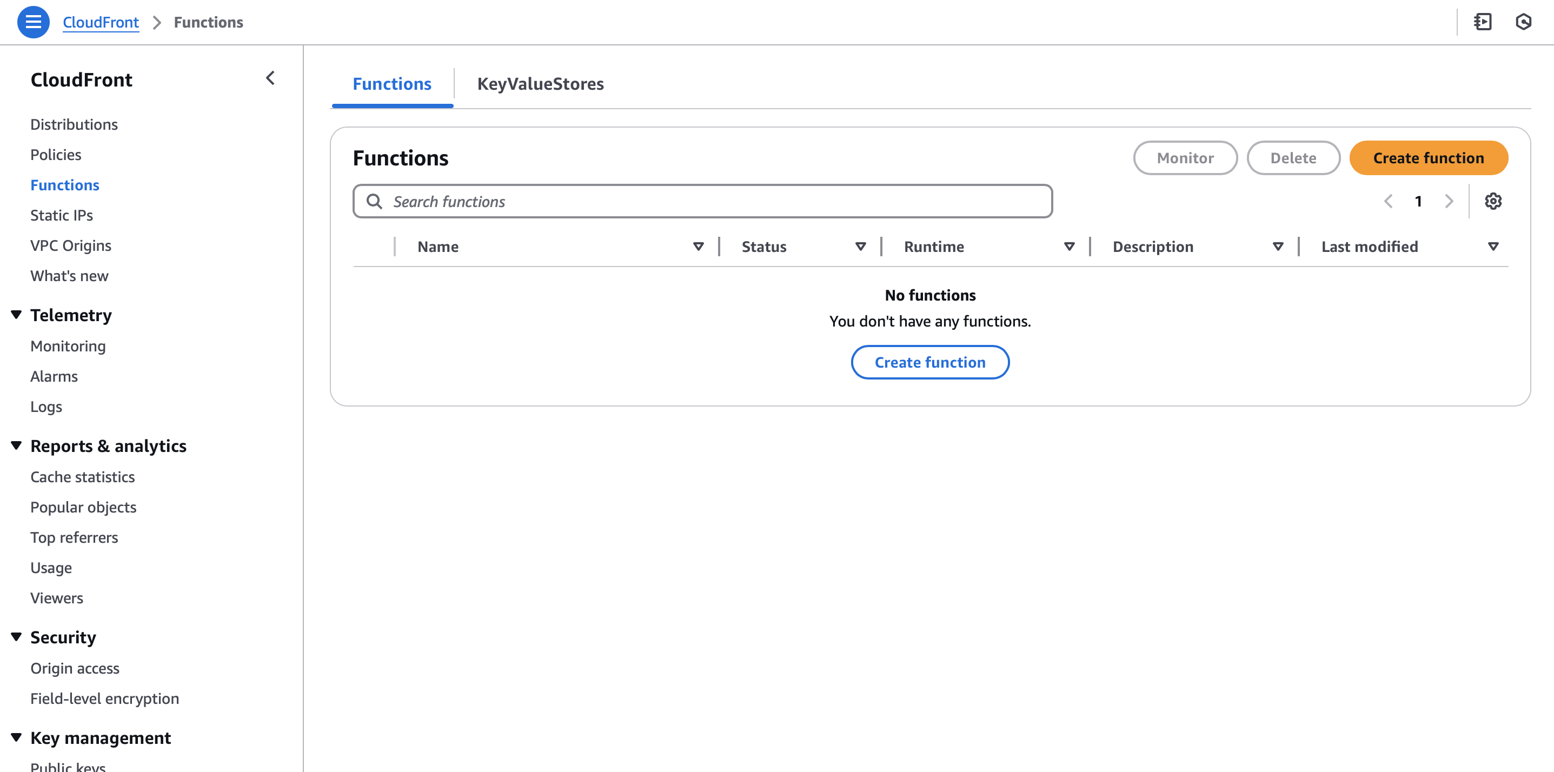Click the Monitor button

click(1185, 158)
